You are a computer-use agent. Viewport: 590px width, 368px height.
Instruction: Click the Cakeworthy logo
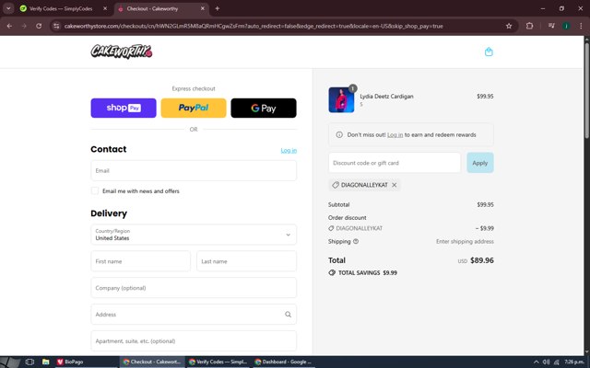[x=122, y=52]
